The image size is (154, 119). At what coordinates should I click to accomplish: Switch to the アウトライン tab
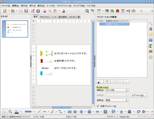tap(45, 17)
